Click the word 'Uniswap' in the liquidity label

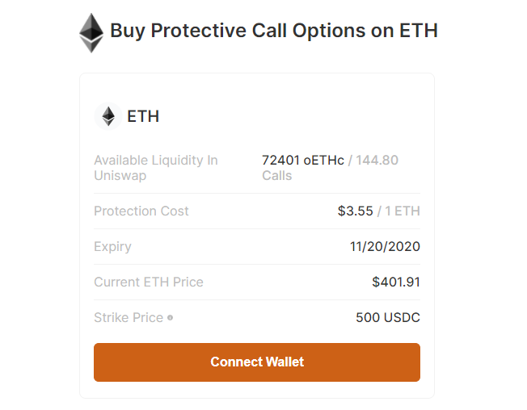pyautogui.click(x=120, y=176)
